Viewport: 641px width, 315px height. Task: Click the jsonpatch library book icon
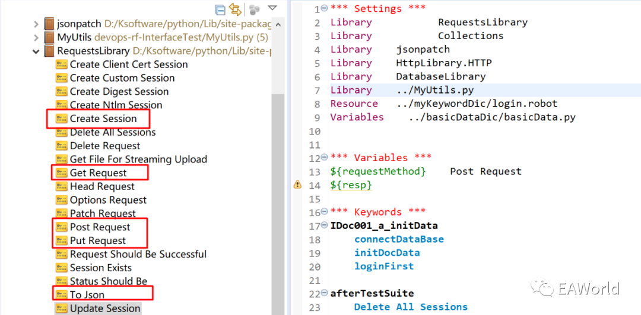pos(49,24)
